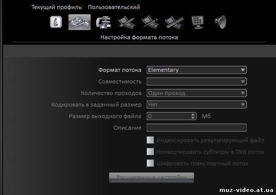This screenshot has width=276, height=195.
Task: Select the film reel stream format icon
Action: coord(80,22)
